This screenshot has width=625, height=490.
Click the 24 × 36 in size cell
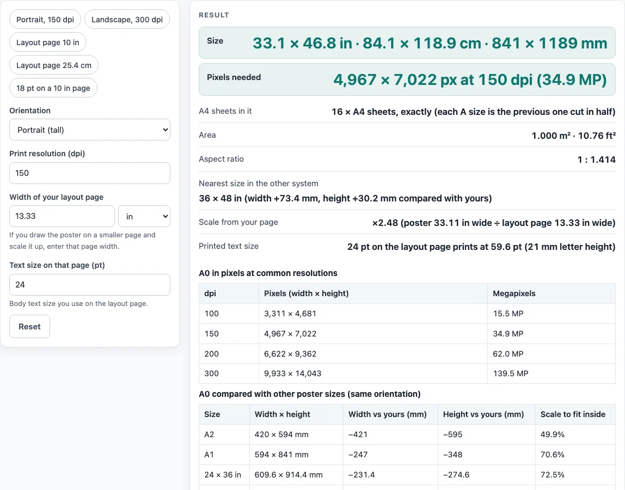coord(224,475)
